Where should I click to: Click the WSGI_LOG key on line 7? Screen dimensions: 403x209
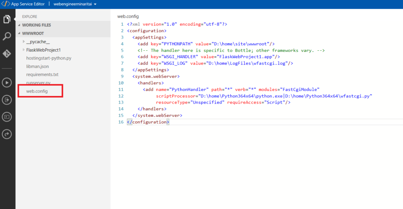tap(174, 63)
